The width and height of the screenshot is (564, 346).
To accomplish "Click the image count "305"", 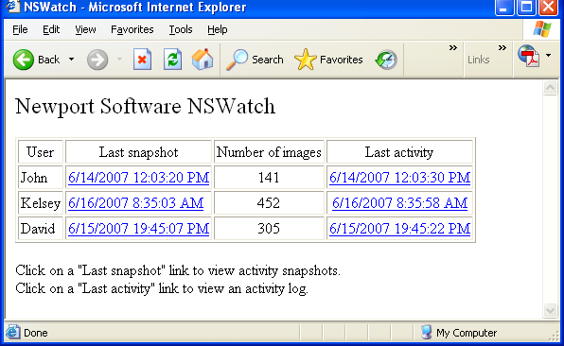I will pos(269,229).
